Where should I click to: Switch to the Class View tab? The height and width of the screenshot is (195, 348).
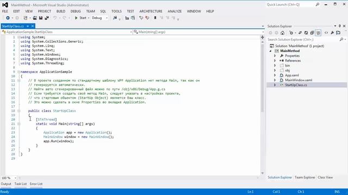(x=325, y=178)
